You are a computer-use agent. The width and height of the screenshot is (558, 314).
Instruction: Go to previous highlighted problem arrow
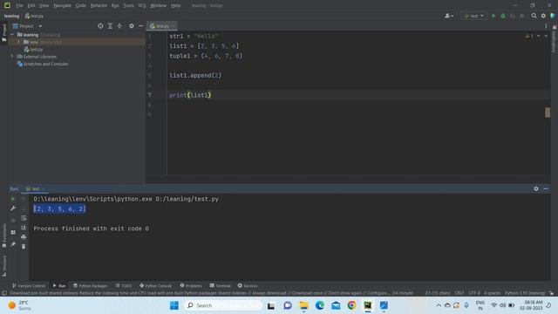pyautogui.click(x=539, y=36)
